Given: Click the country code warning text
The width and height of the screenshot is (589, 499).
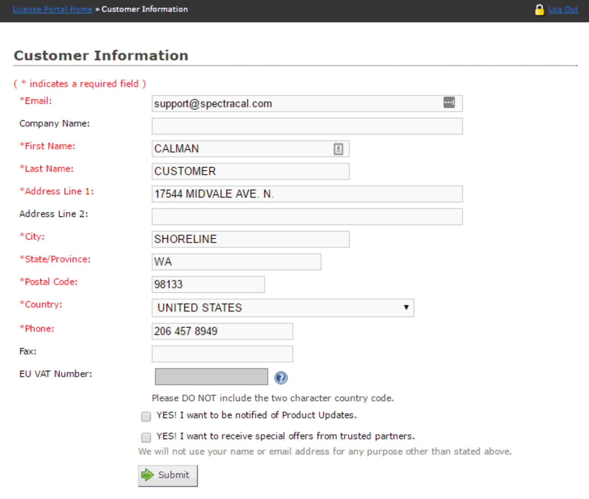Looking at the screenshot, I should 273,398.
